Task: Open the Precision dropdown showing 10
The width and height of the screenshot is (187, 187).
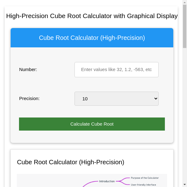Action: point(116,98)
